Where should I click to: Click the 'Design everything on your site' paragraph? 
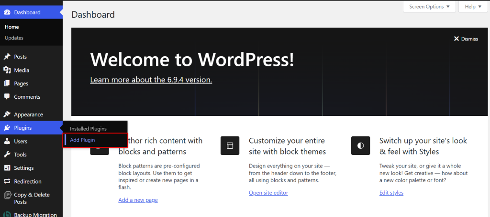click(292, 173)
